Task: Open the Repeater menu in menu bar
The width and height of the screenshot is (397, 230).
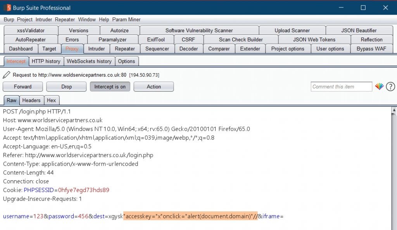Action: click(x=65, y=19)
